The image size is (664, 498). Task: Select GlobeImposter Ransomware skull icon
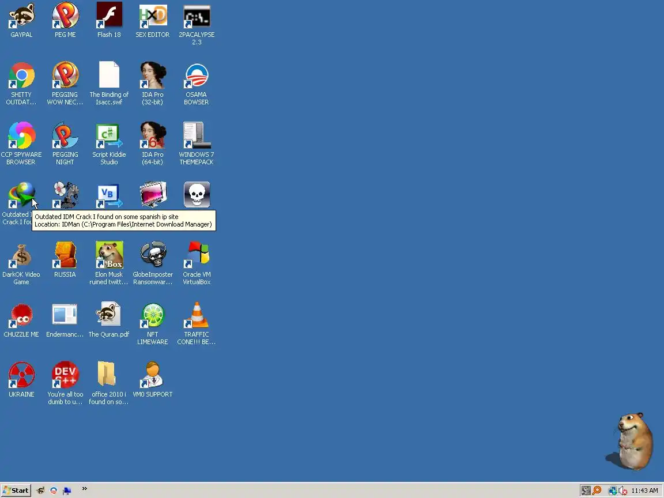[x=152, y=255]
